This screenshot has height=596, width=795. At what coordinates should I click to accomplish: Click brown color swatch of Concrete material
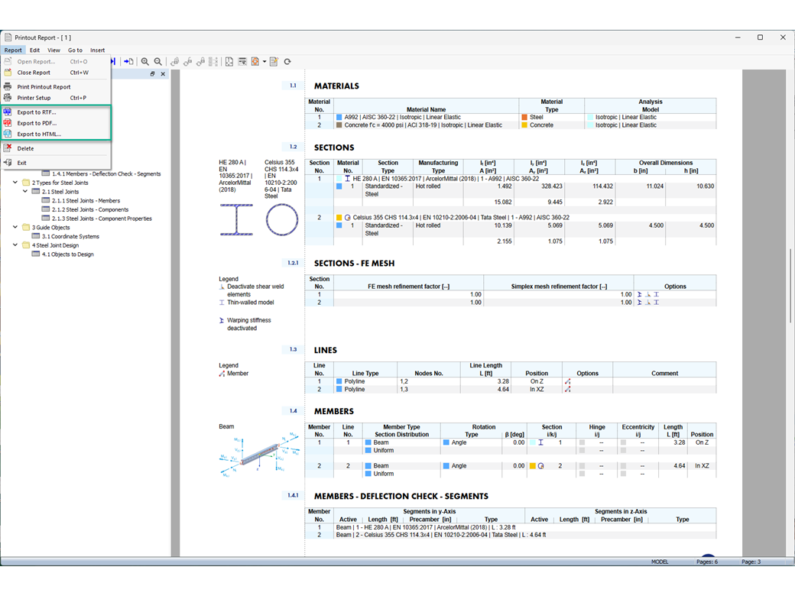coord(339,125)
